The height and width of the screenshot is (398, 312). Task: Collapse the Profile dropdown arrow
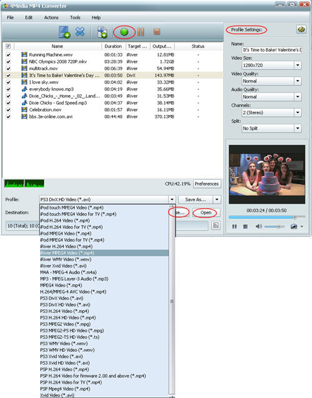point(172,199)
